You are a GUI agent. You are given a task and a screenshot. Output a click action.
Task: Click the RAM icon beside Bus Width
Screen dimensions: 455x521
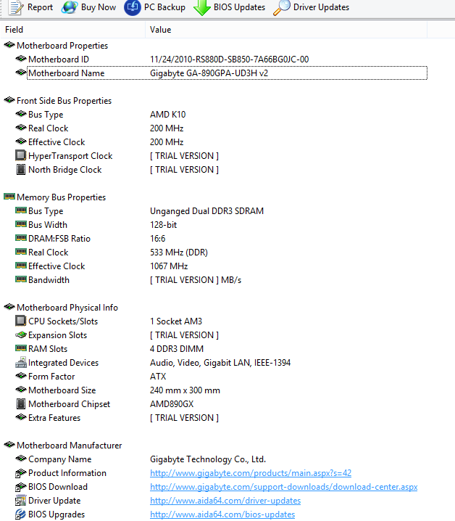pos(21,224)
